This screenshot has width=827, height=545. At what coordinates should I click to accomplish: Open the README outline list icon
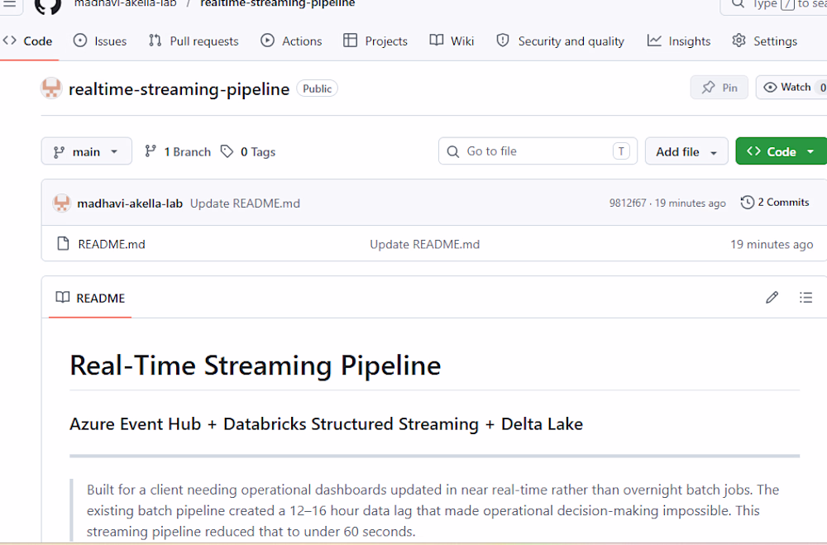tap(805, 298)
